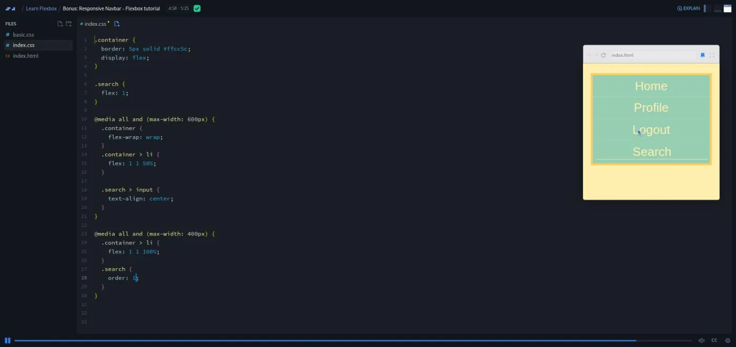Image resolution: width=736 pixels, height=347 pixels.
Task: Open the index.css editor tab
Action: tap(95, 24)
